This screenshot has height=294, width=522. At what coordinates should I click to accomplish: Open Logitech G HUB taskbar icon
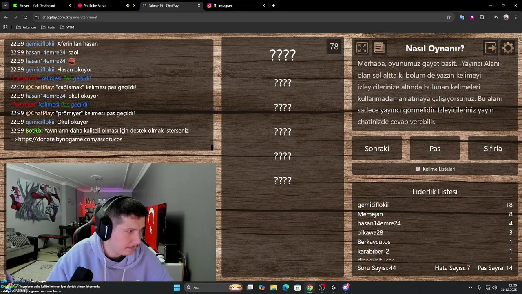[334, 287]
